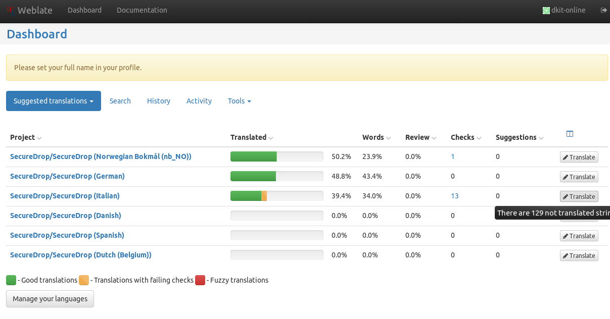Screen dimensions: 610x319
Task: Open the 13 failing checks for Italian
Action: click(455, 196)
